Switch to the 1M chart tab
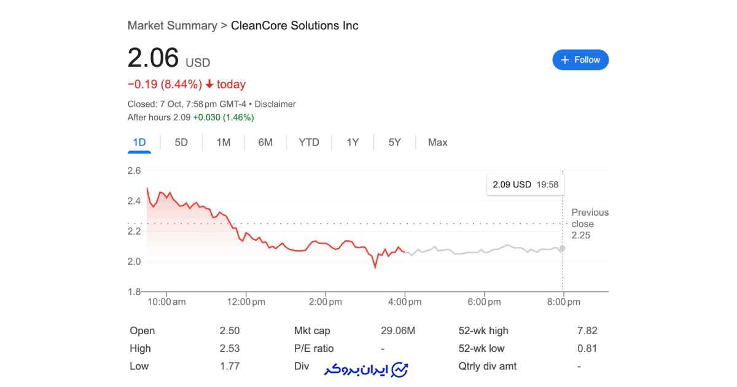 pyautogui.click(x=224, y=143)
